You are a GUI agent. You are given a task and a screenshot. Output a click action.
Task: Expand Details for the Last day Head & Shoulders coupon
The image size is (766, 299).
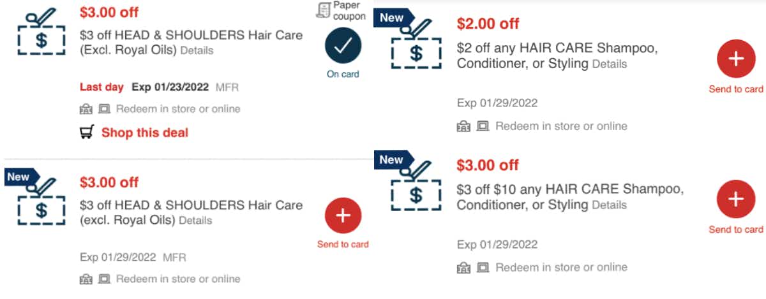click(197, 50)
